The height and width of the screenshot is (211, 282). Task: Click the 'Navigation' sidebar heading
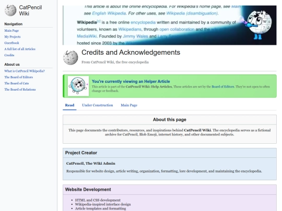click(x=14, y=24)
